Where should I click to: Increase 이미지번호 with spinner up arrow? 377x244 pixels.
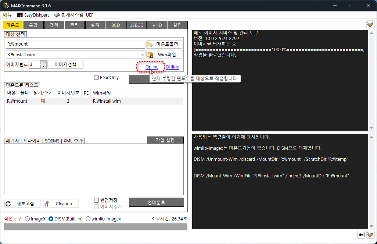tap(43, 63)
